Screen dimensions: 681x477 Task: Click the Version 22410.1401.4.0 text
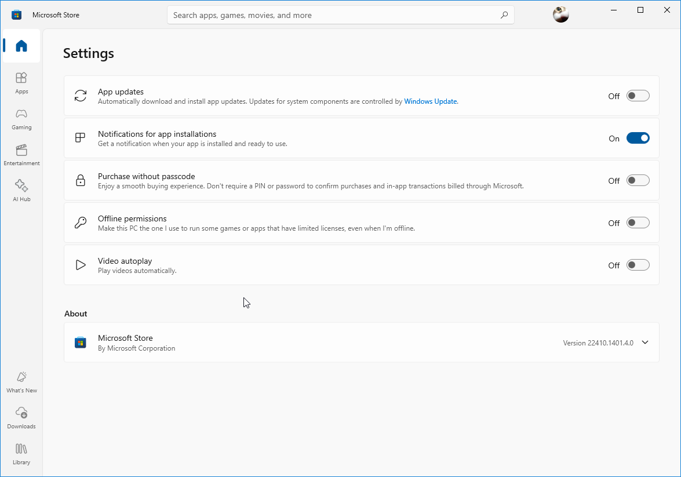(x=598, y=343)
